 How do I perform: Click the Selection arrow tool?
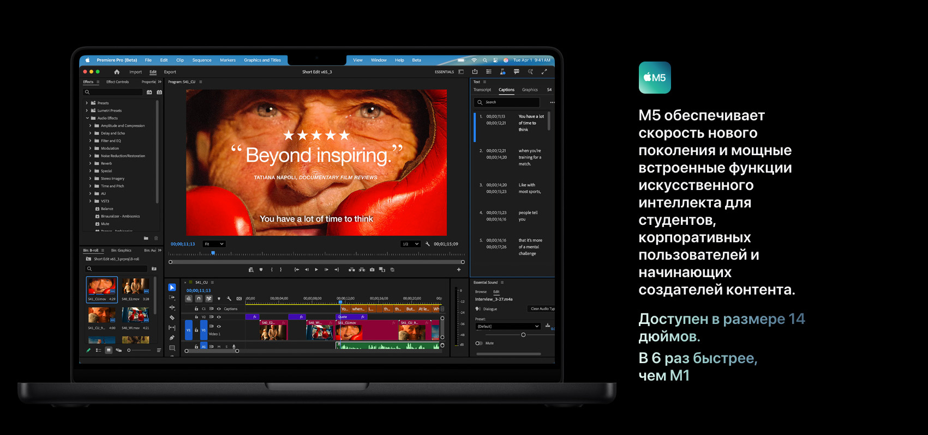pyautogui.click(x=172, y=287)
